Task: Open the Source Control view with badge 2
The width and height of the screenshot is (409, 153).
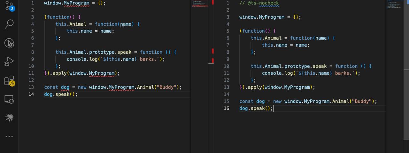Action: pyautogui.click(x=9, y=5)
